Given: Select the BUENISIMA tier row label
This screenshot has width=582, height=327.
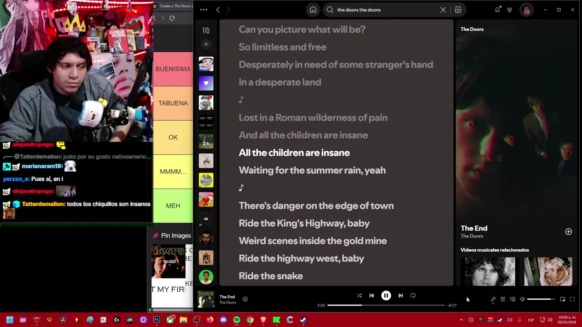Looking at the screenshot, I should (173, 69).
